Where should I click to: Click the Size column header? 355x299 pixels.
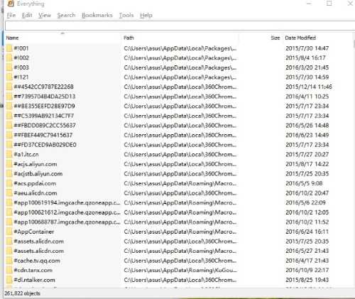(x=261, y=38)
